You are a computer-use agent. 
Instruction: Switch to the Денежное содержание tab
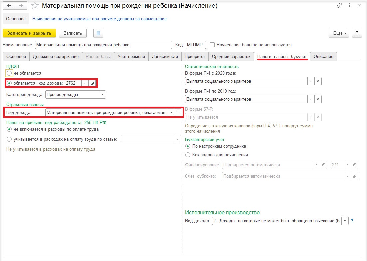pyautogui.click(x=56, y=56)
